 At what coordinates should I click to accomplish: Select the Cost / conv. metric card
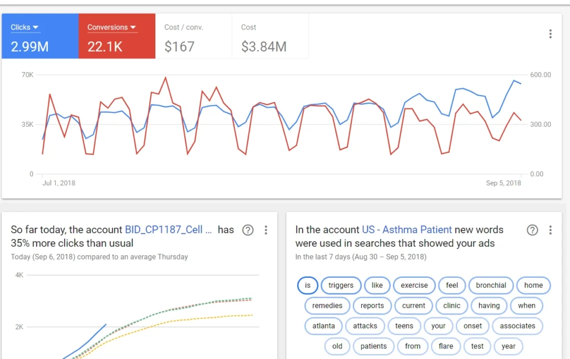[x=193, y=36]
